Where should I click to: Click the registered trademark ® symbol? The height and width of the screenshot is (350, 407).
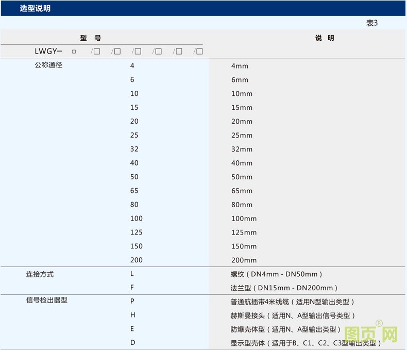379,323
